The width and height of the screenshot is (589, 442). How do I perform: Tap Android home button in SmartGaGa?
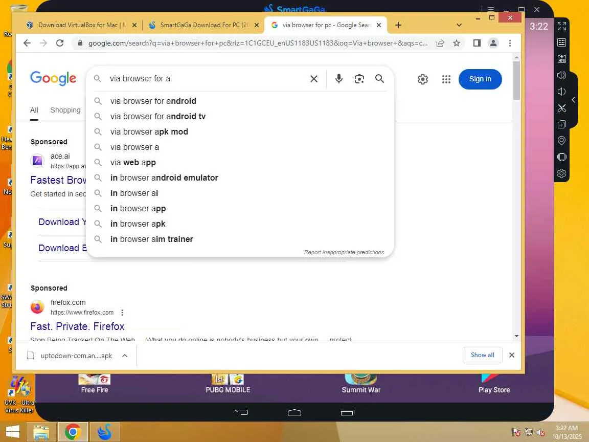[x=294, y=412]
